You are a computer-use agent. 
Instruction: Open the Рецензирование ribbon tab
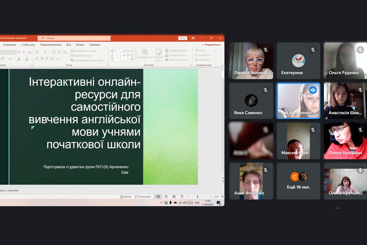click(x=51, y=45)
